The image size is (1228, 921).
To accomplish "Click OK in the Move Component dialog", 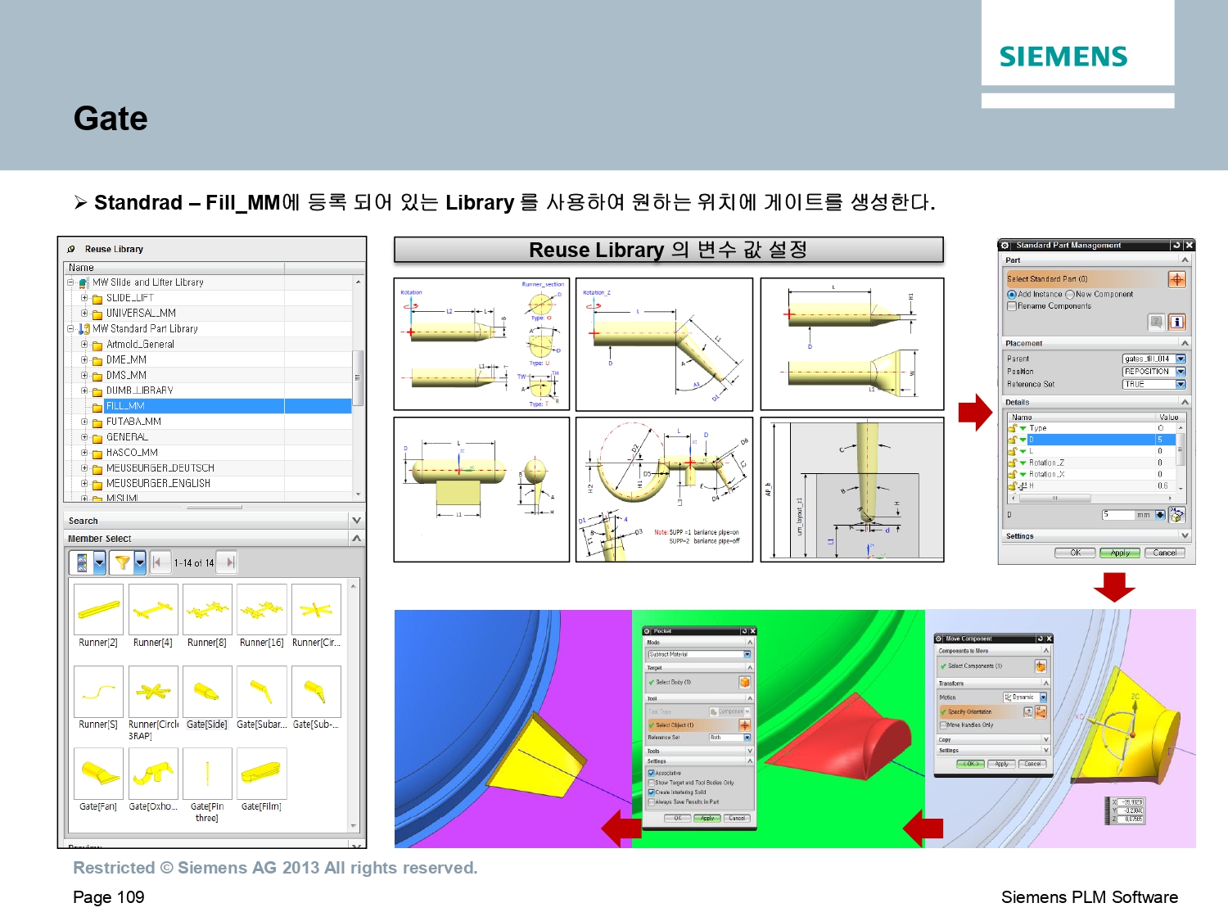I will pos(971,764).
